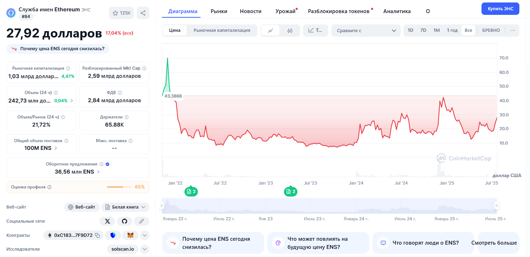Open info icon beside ФДВ
The width and height of the screenshot is (530, 257).
point(120,93)
